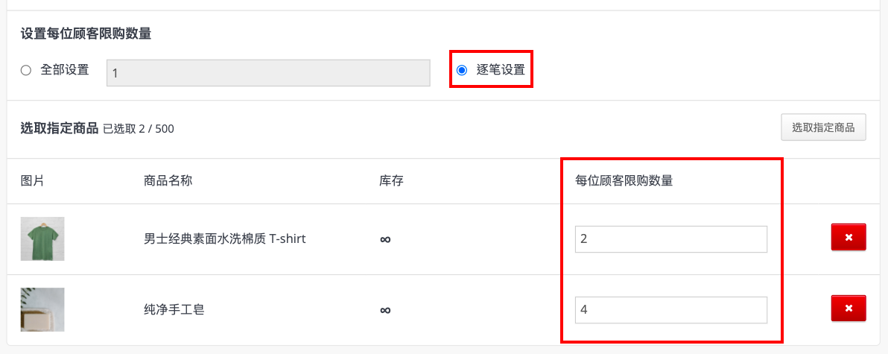888x354 pixels.
Task: Click the 设置每位顾客限购数量 section heading
Action: tap(86, 34)
